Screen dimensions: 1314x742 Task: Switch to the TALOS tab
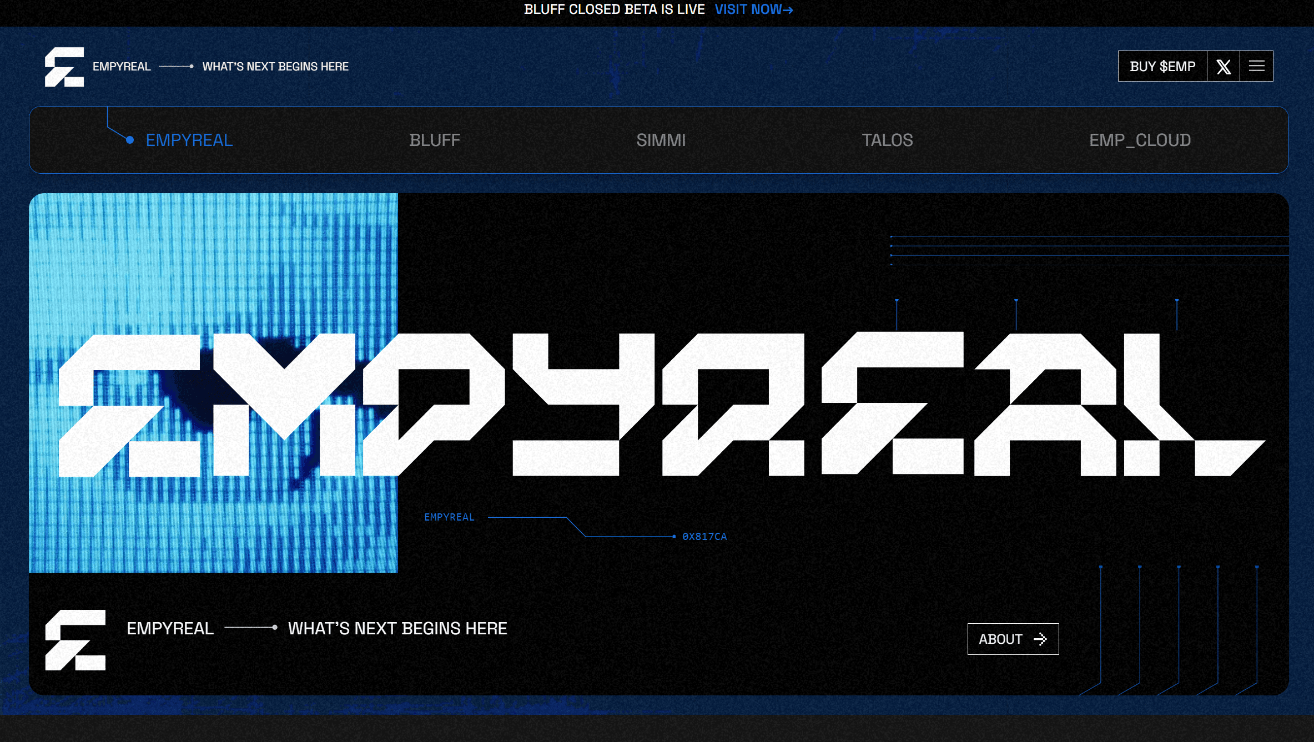pos(888,140)
